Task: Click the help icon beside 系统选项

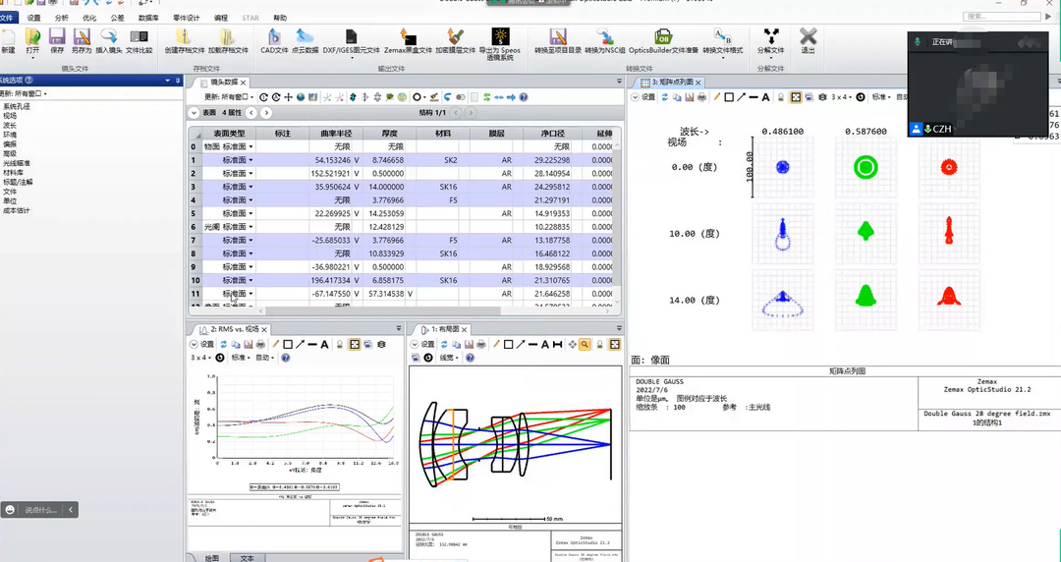Action: (x=29, y=80)
